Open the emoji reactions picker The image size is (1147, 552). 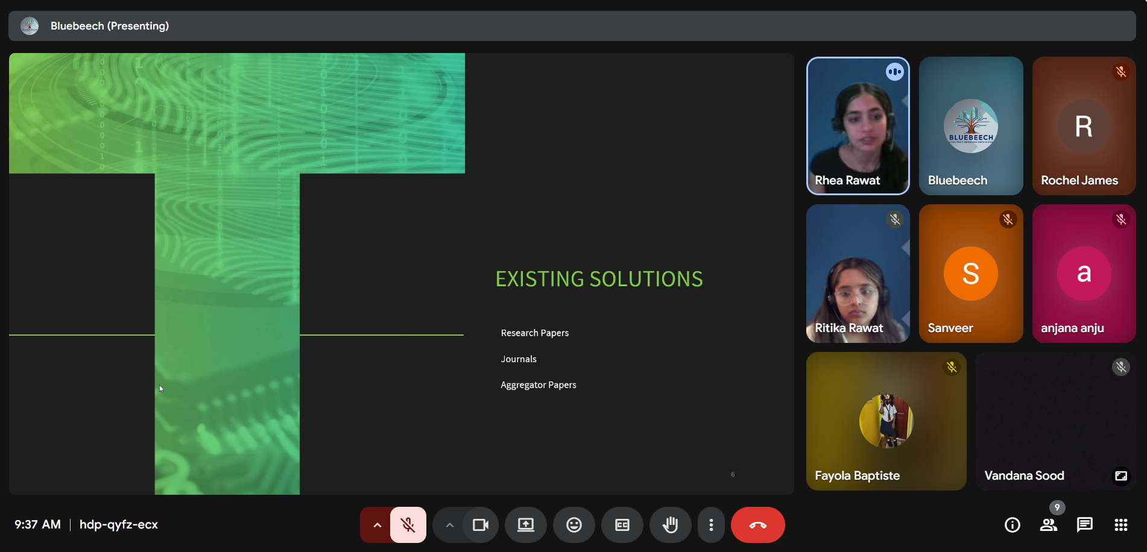573,525
